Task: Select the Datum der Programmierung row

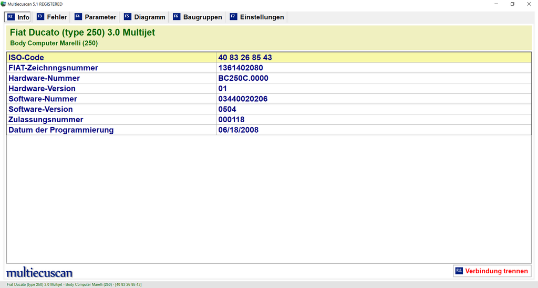Action: click(269, 130)
